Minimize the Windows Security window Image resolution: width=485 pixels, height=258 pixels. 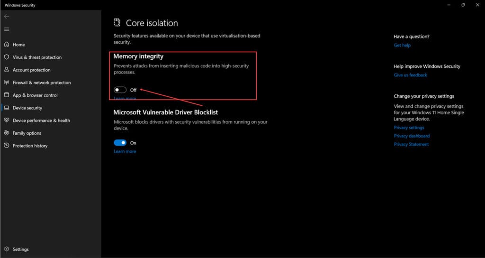click(x=449, y=5)
